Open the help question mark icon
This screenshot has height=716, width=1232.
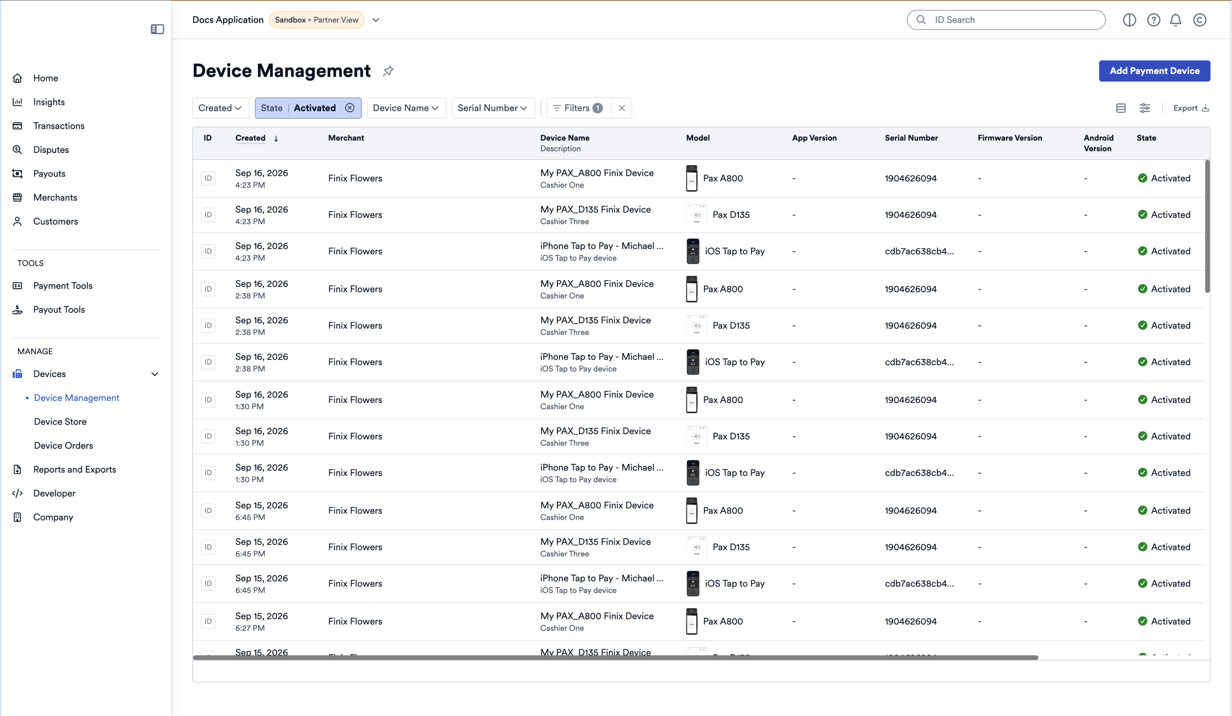1154,20
